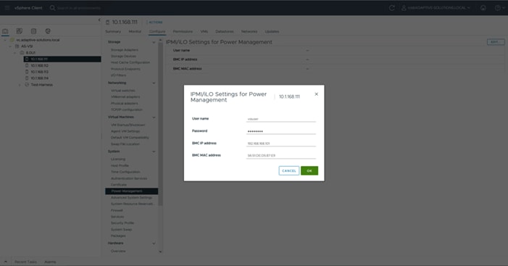
Task: Collapse the 8.0U1 cluster node
Action: point(15,53)
